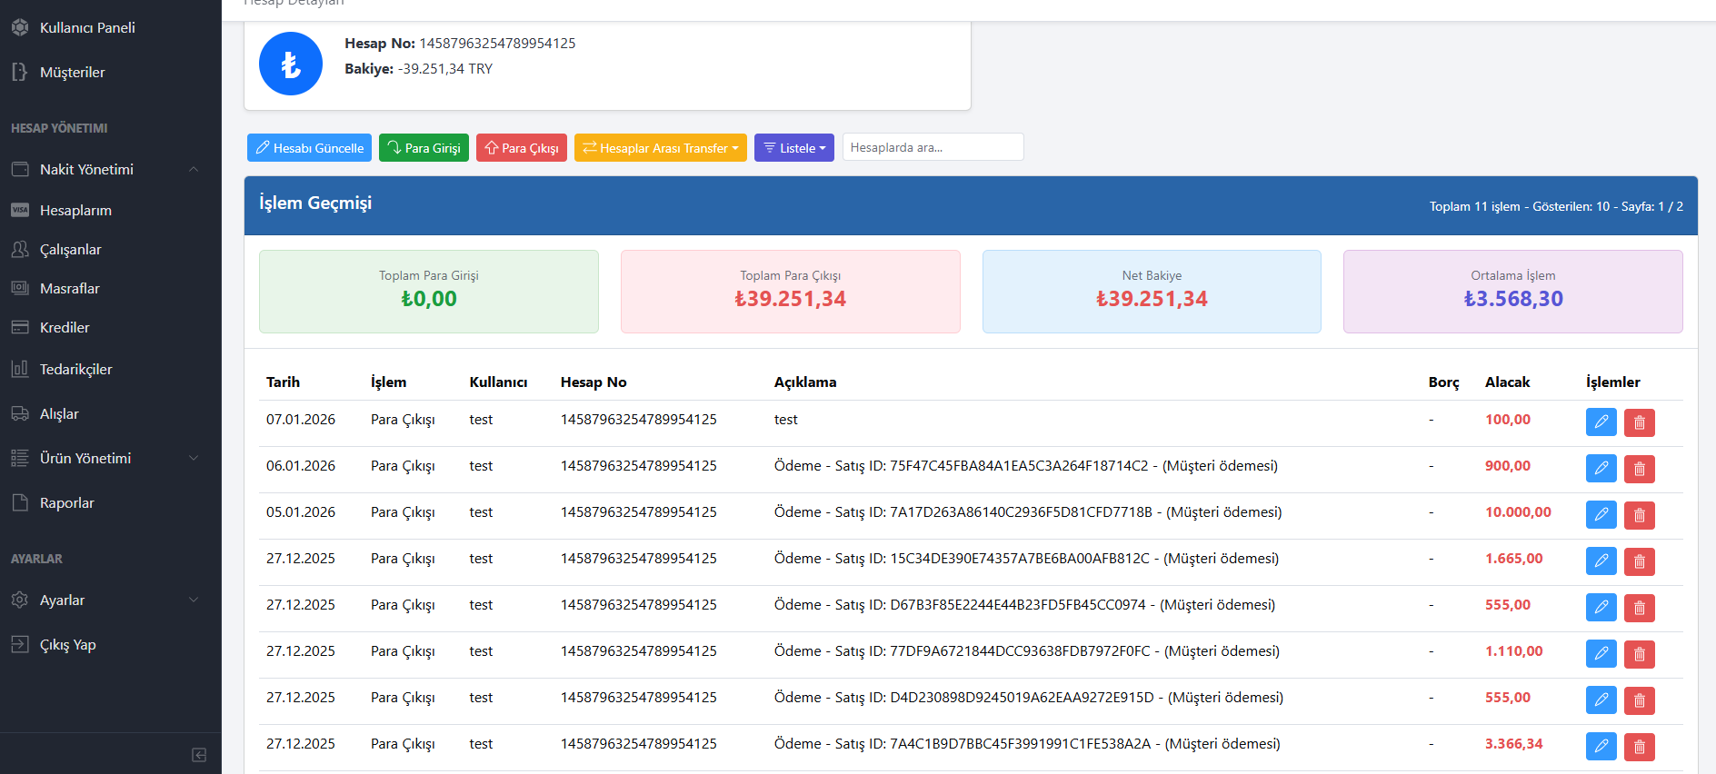Click the blue Turkish Lira account icon
The height and width of the screenshot is (774, 1716).
[x=291, y=64]
